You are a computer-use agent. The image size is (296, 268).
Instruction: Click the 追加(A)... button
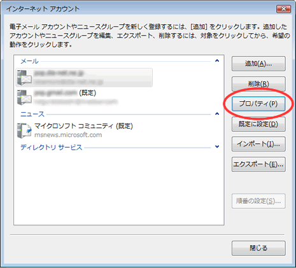(x=258, y=64)
